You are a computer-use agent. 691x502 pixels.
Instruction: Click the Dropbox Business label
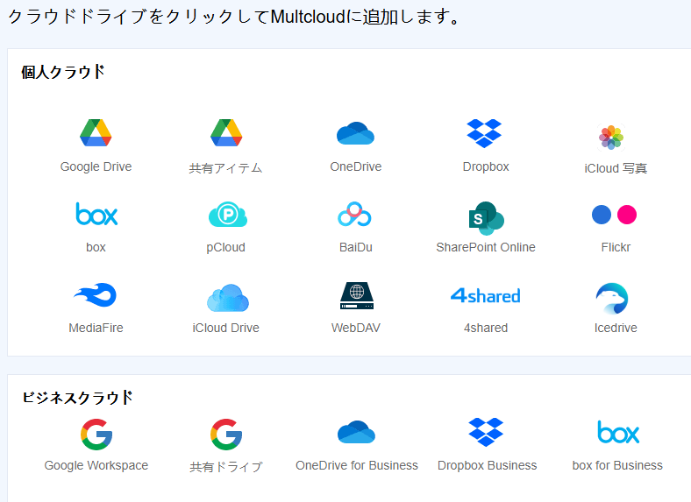point(487,465)
